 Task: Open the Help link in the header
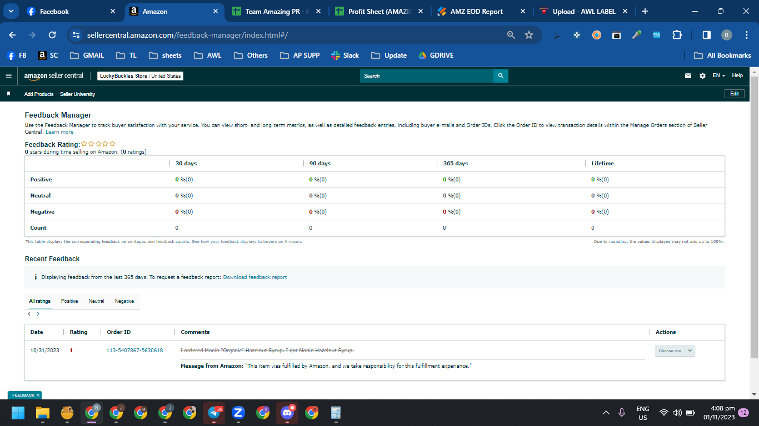click(737, 76)
